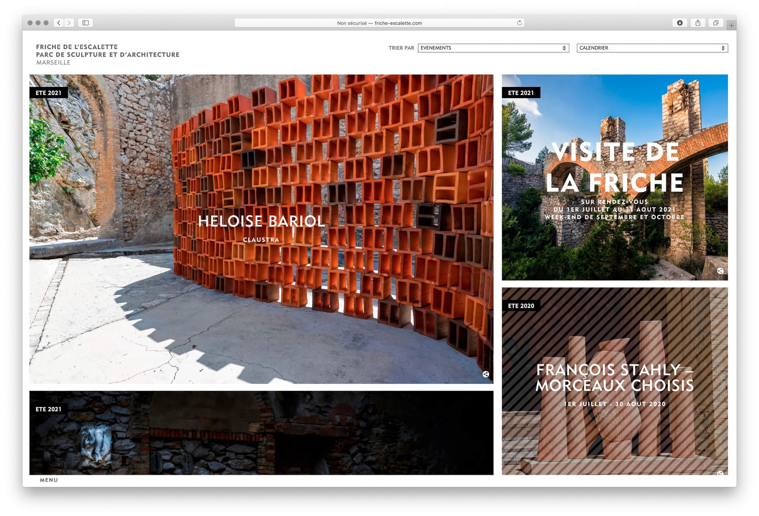Open the EVENEMENTS sort dropdown
The width and height of the screenshot is (759, 516).
(493, 48)
